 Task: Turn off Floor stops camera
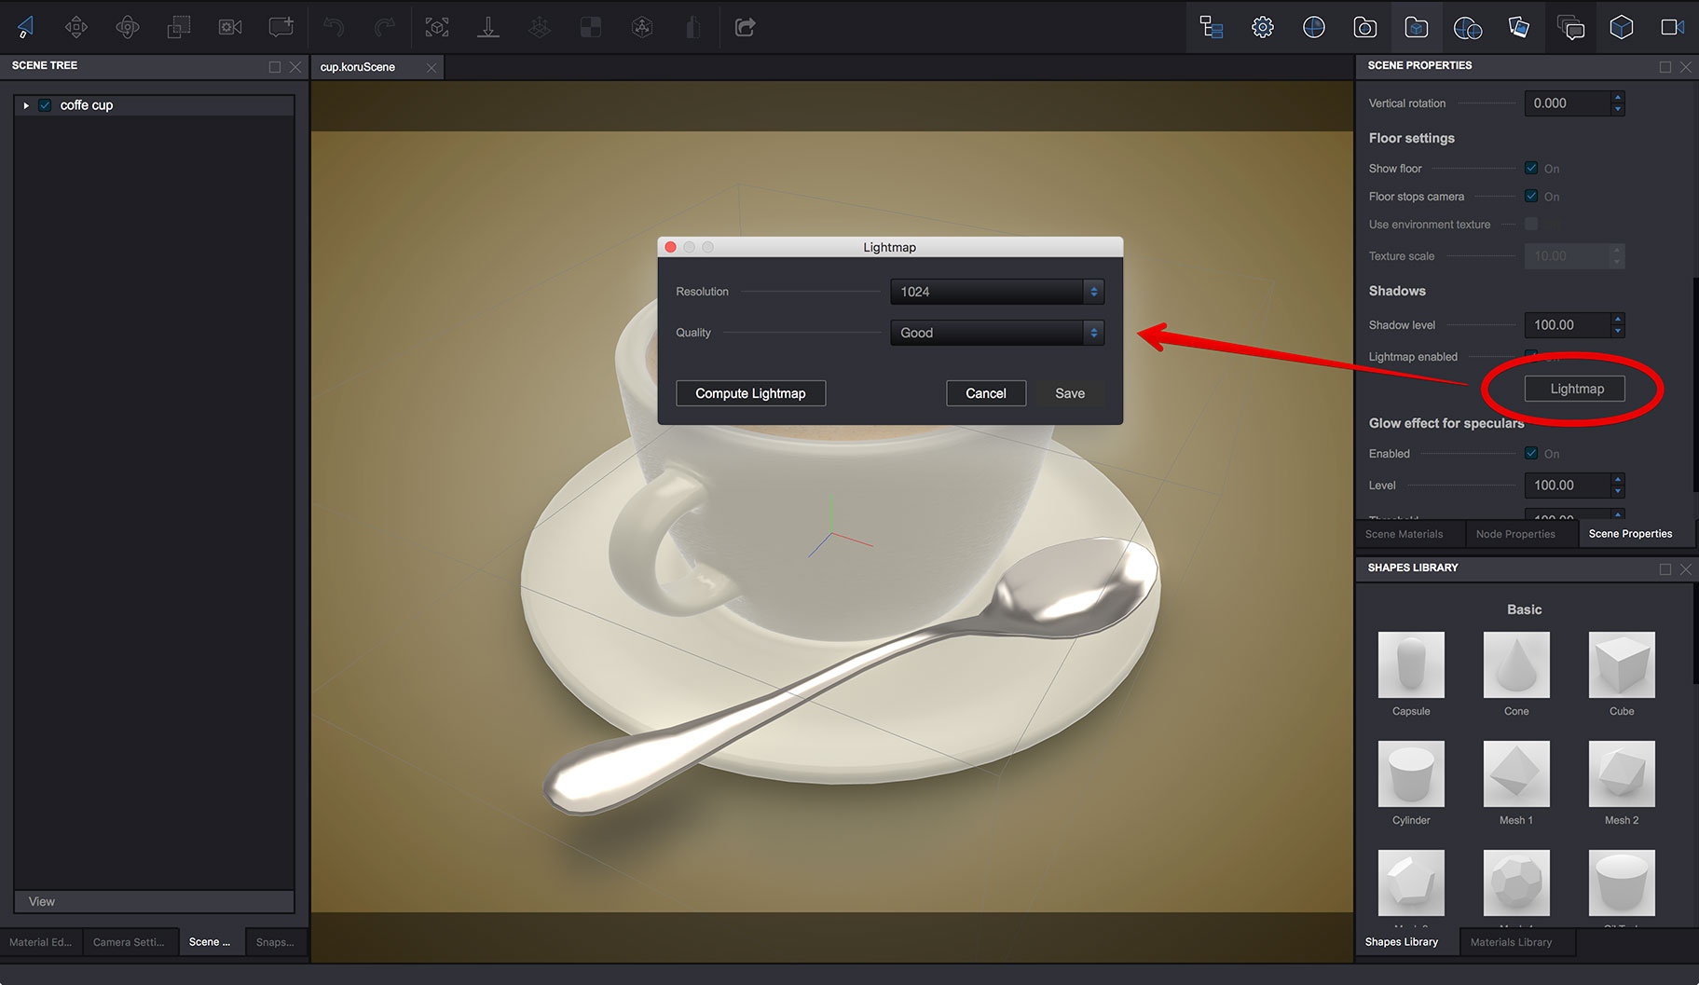pyautogui.click(x=1530, y=196)
